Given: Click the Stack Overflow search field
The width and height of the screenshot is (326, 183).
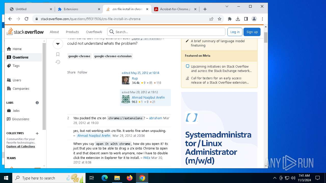Looking at the screenshot, I should [166, 32].
